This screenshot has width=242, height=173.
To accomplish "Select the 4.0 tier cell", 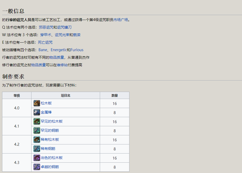I will [x=17, y=108].
